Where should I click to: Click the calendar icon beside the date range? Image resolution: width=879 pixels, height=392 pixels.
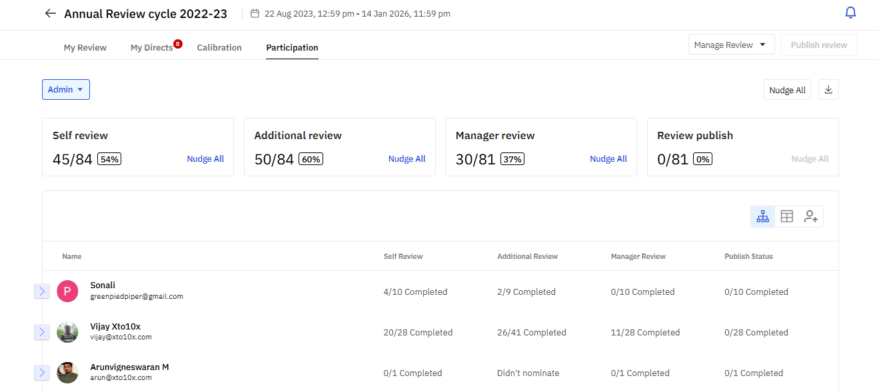pos(255,13)
